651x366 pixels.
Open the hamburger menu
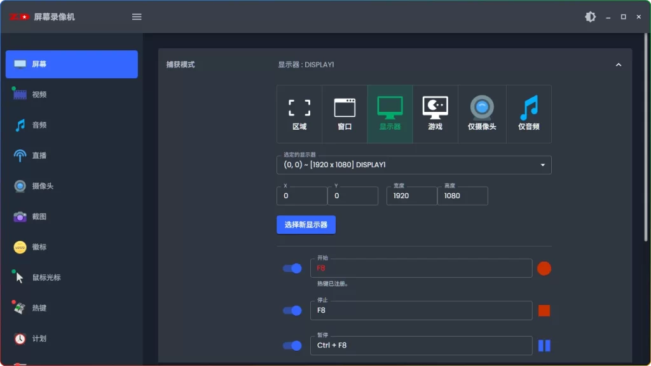(x=136, y=17)
